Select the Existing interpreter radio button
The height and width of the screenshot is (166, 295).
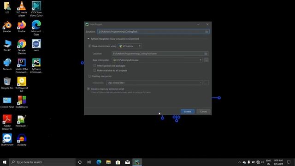[90, 76]
